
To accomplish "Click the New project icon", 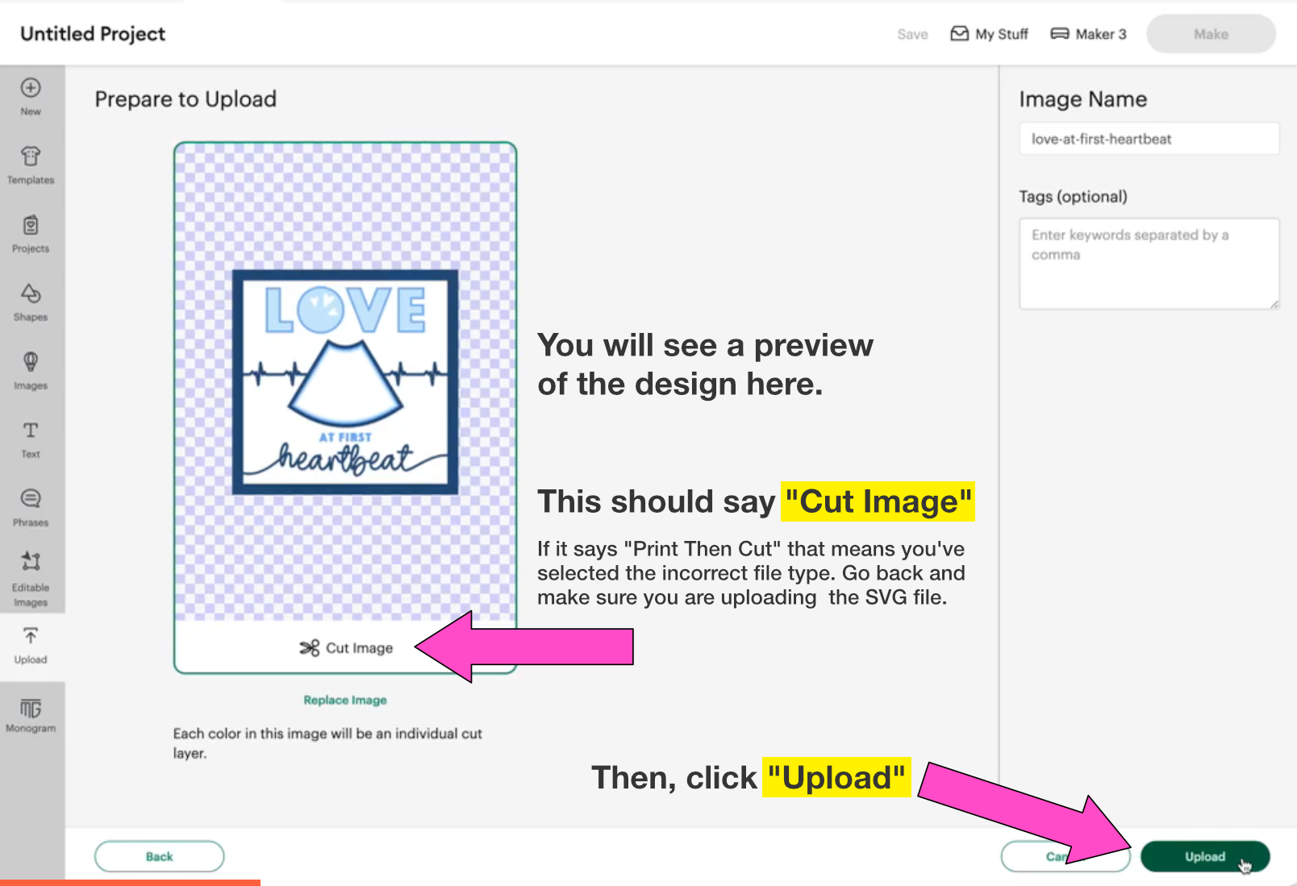I will click(x=31, y=96).
